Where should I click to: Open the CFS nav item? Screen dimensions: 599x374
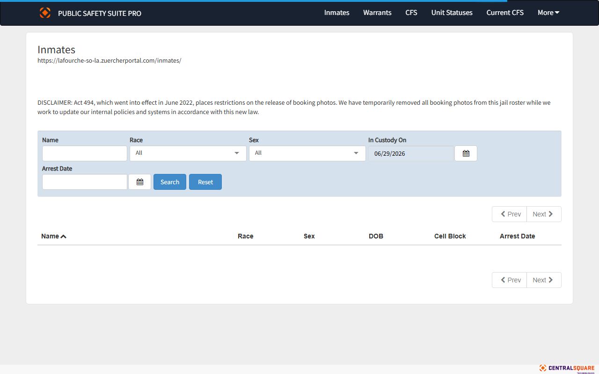[x=411, y=13]
